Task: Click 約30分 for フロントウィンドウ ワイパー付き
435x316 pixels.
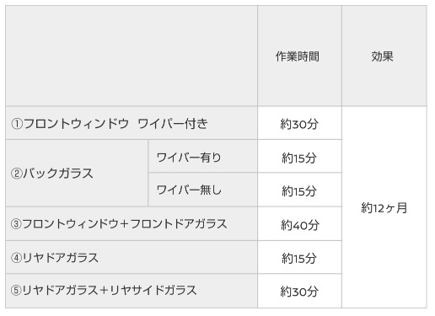Action: [x=299, y=124]
